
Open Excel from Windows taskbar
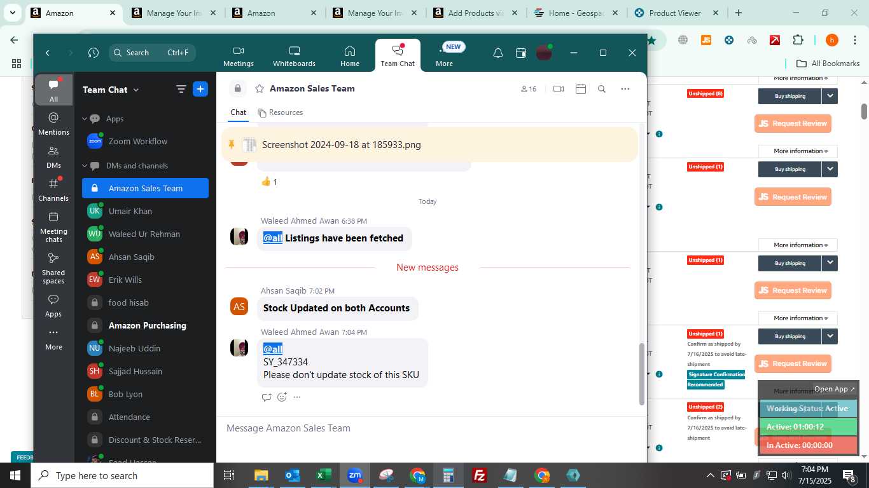[x=323, y=475]
